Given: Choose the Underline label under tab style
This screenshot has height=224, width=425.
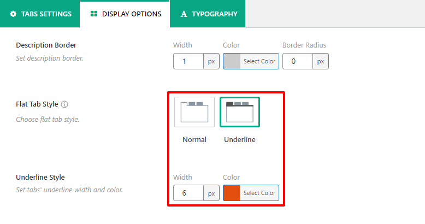Looking at the screenshot, I should click(x=240, y=139).
